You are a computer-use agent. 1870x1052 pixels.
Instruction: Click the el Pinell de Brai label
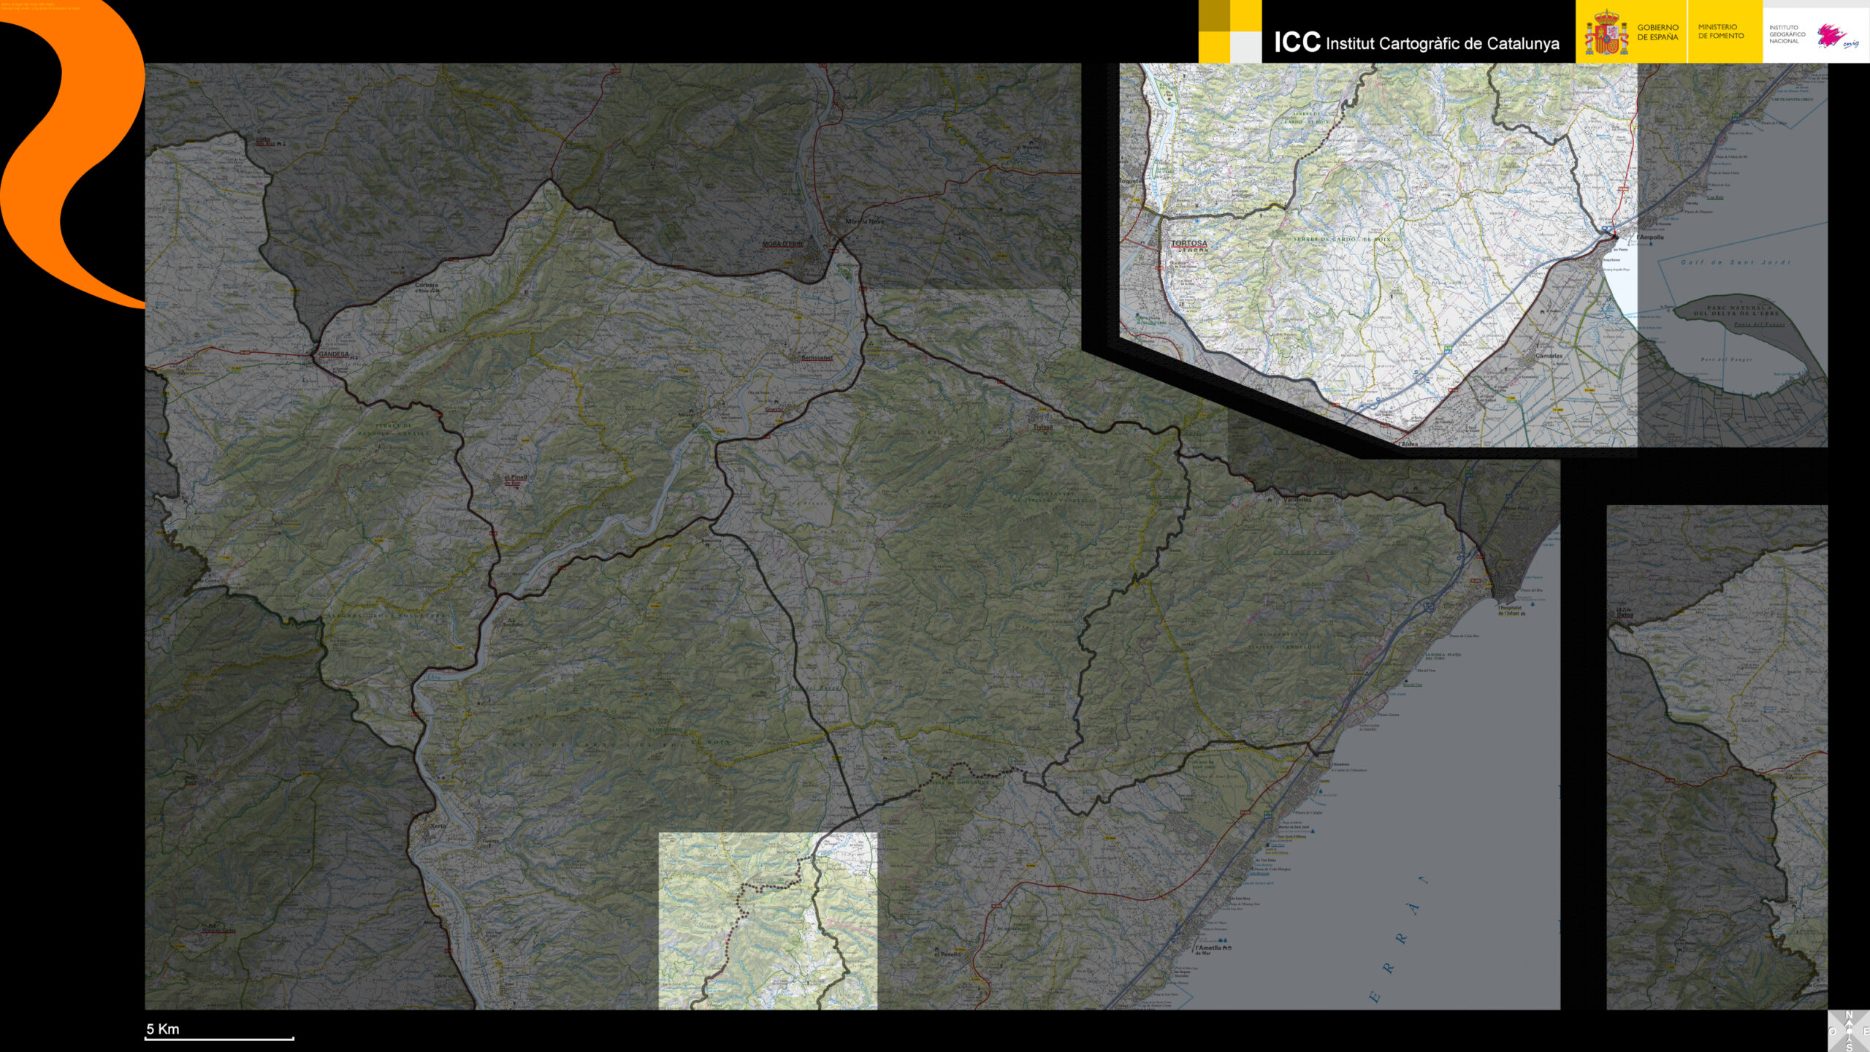coord(514,479)
